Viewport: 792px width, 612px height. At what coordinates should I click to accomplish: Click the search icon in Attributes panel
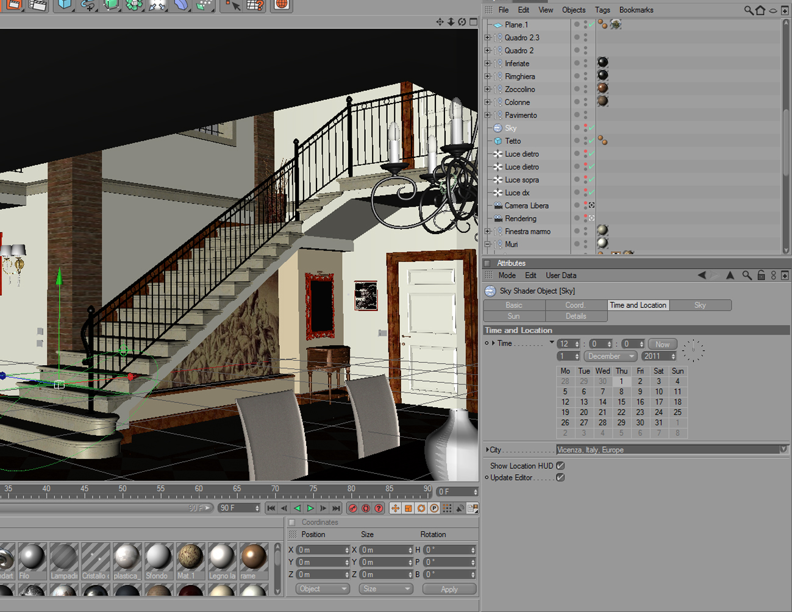pos(747,276)
